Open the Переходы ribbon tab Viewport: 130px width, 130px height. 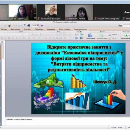(x=39, y=29)
